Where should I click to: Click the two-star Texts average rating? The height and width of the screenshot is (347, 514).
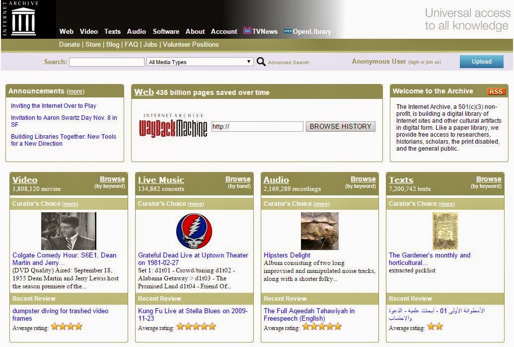(435, 327)
